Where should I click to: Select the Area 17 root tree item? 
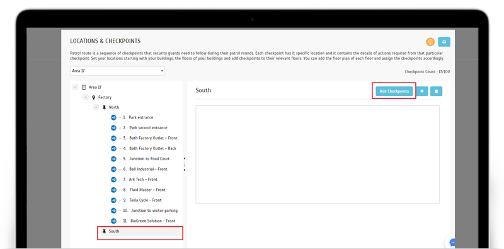coord(95,87)
